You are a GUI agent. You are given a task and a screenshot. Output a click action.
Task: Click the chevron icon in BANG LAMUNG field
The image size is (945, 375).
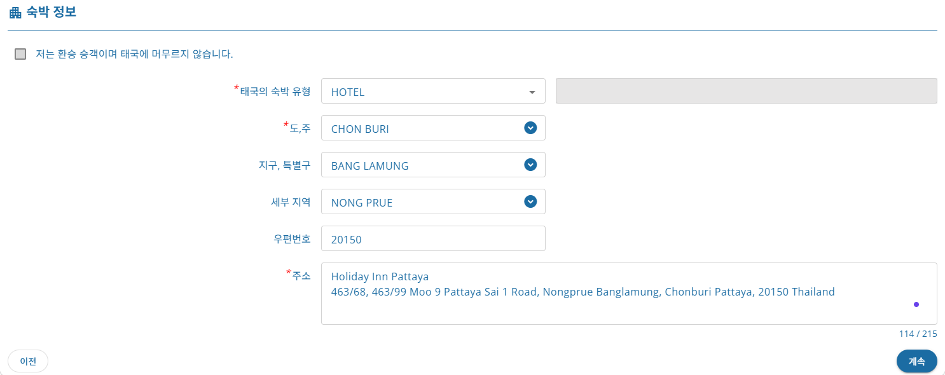click(x=530, y=165)
